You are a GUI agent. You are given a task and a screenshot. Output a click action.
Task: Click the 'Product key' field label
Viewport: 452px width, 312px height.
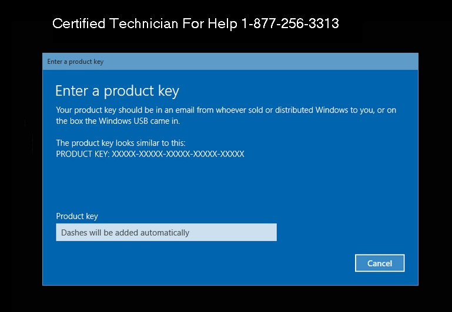(77, 216)
